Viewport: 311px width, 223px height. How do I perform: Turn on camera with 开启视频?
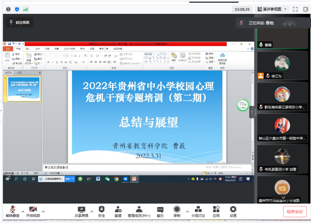coord(33,212)
